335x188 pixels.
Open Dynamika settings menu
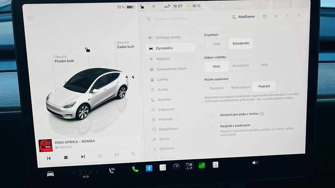[170, 48]
